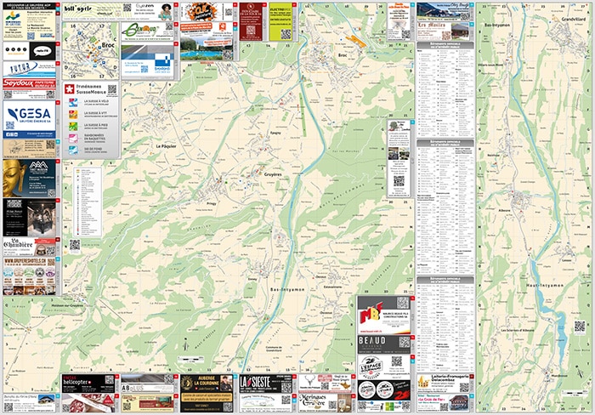
Task: Click the QR code in the BEAUD advert
Action: tap(404, 342)
